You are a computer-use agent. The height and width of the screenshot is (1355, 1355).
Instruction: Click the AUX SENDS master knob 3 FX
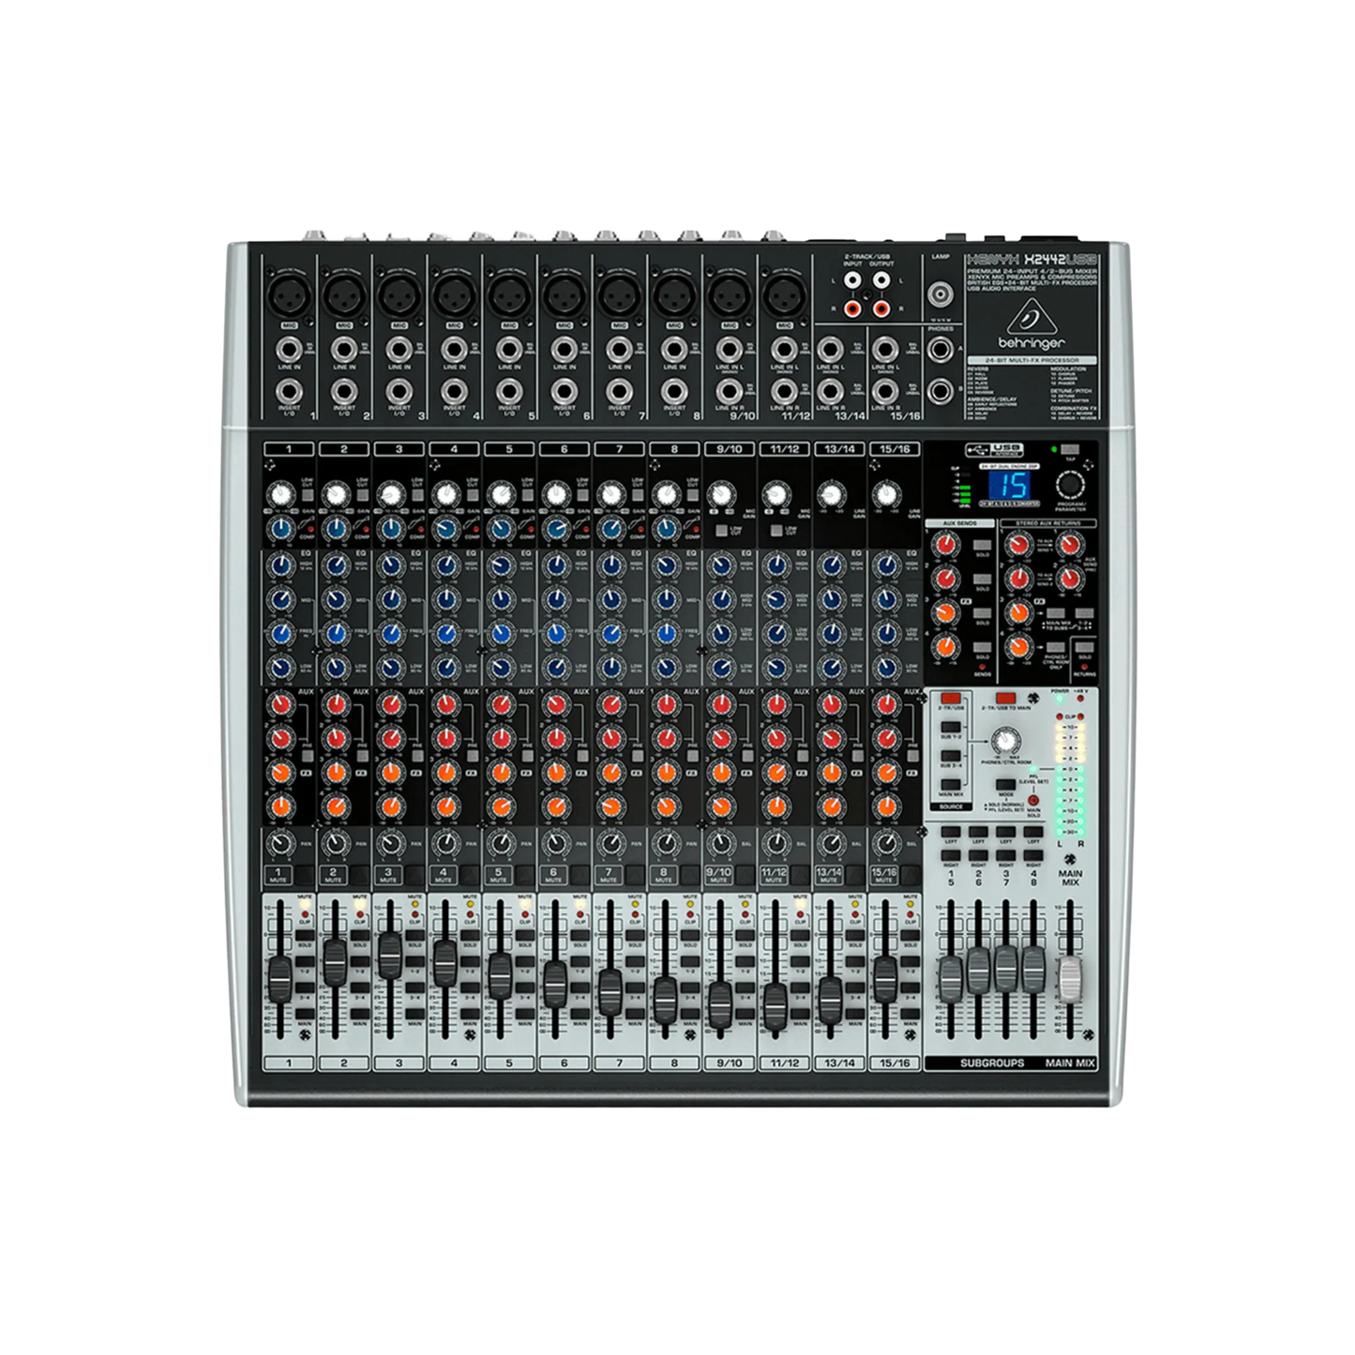click(946, 611)
